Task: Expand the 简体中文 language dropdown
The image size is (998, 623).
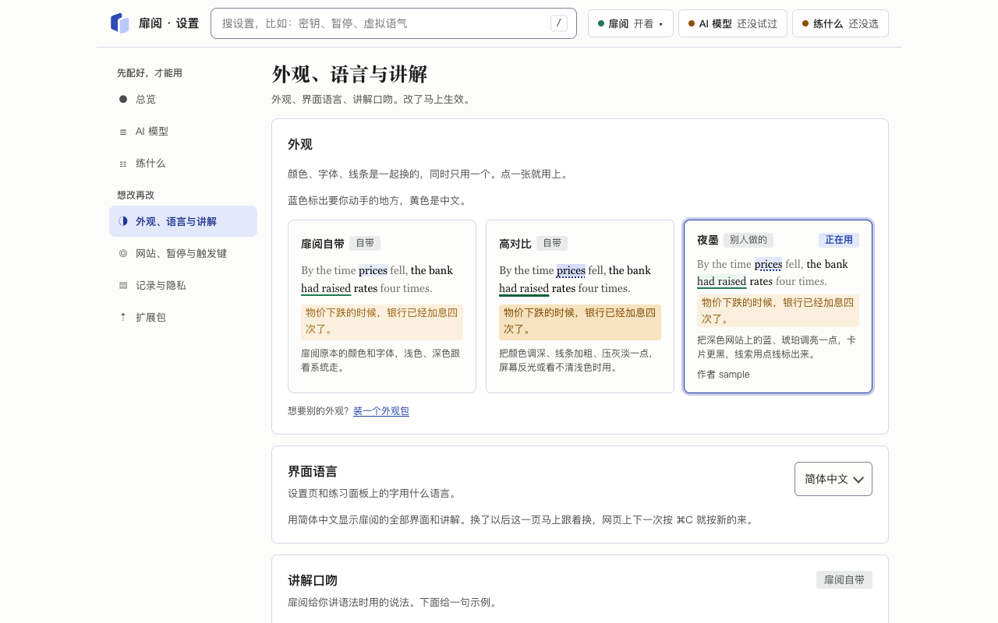Action: [x=833, y=479]
